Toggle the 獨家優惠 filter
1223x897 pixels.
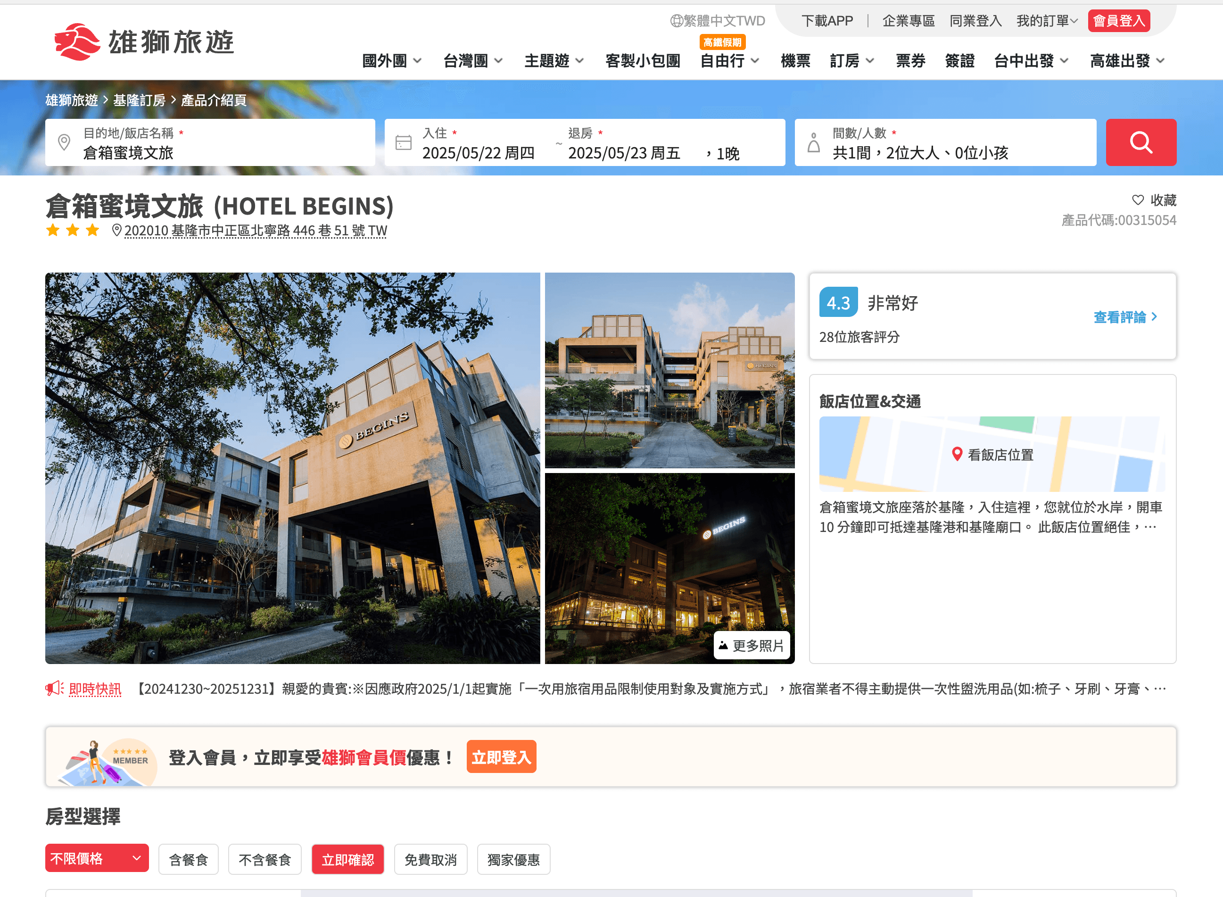(513, 859)
